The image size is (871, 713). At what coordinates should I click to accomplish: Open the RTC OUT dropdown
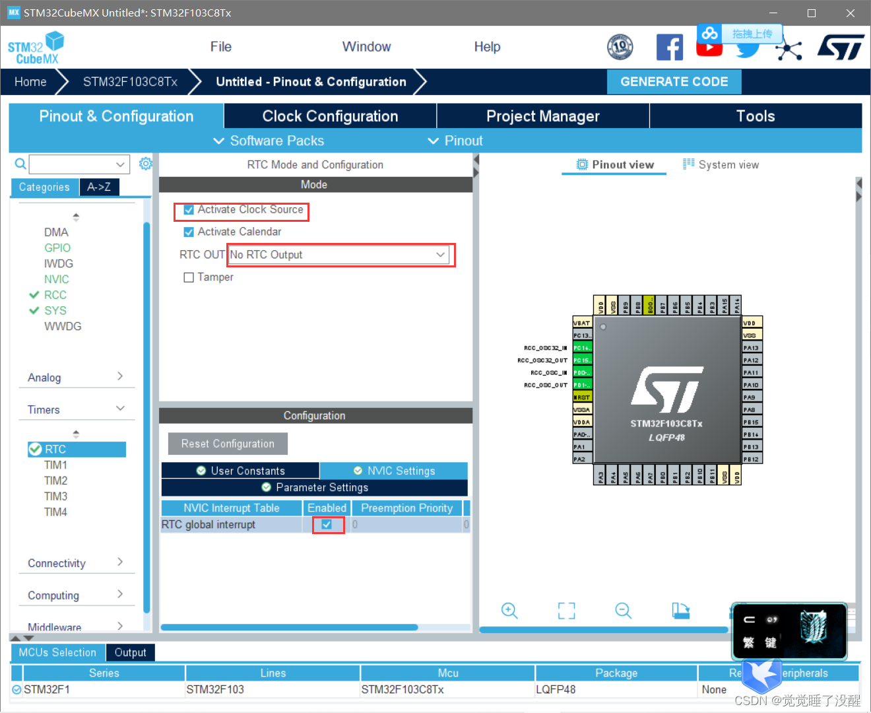(339, 255)
